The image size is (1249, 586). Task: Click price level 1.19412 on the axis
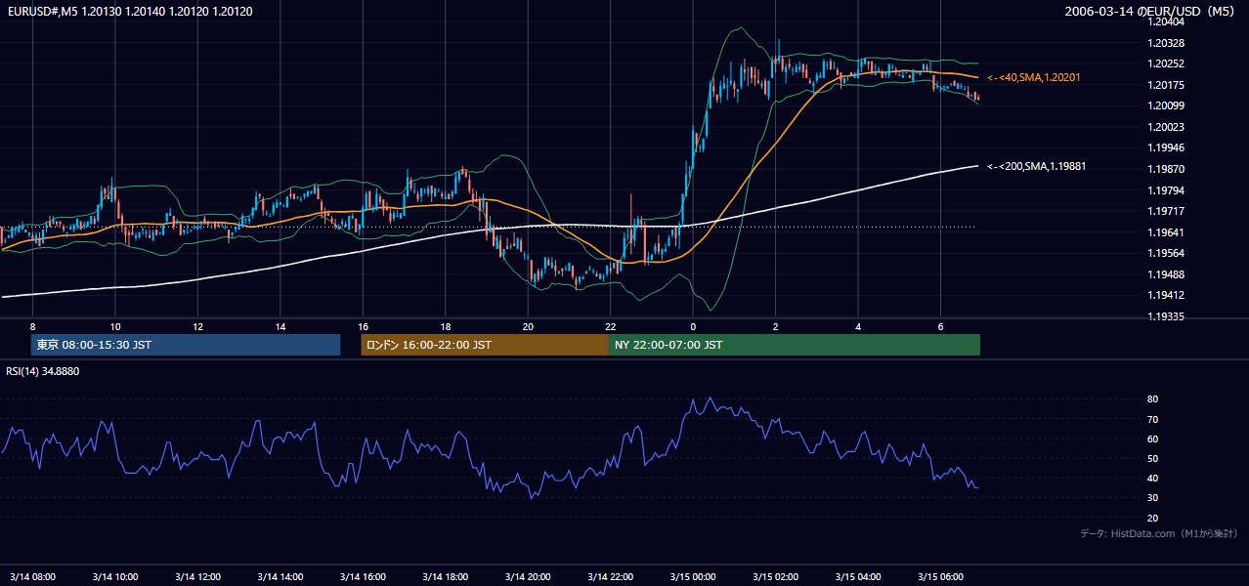point(1166,296)
